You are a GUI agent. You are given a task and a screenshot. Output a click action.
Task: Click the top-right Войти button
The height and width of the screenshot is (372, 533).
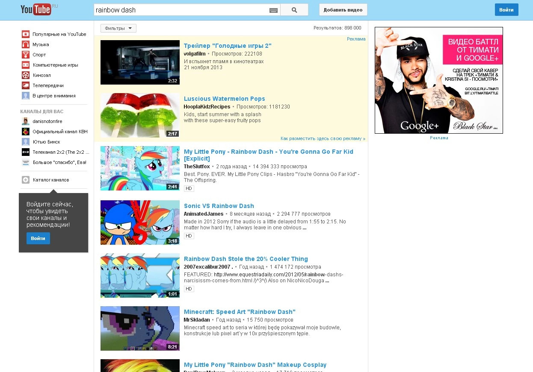coord(506,10)
